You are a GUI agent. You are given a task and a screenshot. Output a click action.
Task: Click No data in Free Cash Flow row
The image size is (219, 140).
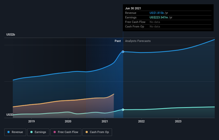coord(155,22)
